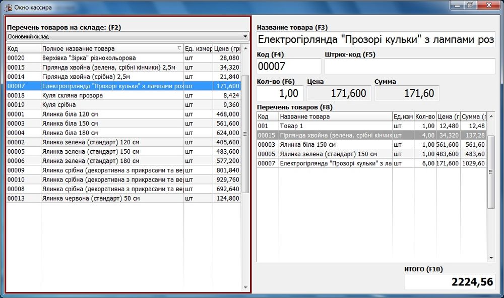Select highlighted receipt row with code 00015
The height and width of the screenshot is (298, 504).
371,135
